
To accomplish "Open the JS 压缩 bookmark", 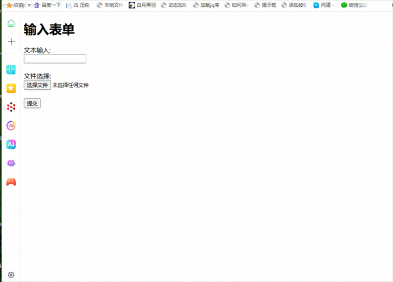I will (x=78, y=5).
